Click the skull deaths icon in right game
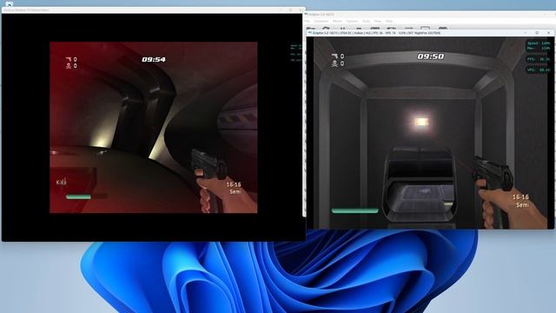 pyautogui.click(x=334, y=63)
